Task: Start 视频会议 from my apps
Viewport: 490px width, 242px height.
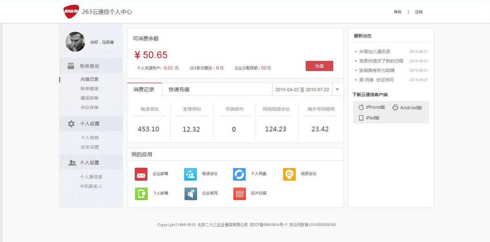Action: (289, 174)
